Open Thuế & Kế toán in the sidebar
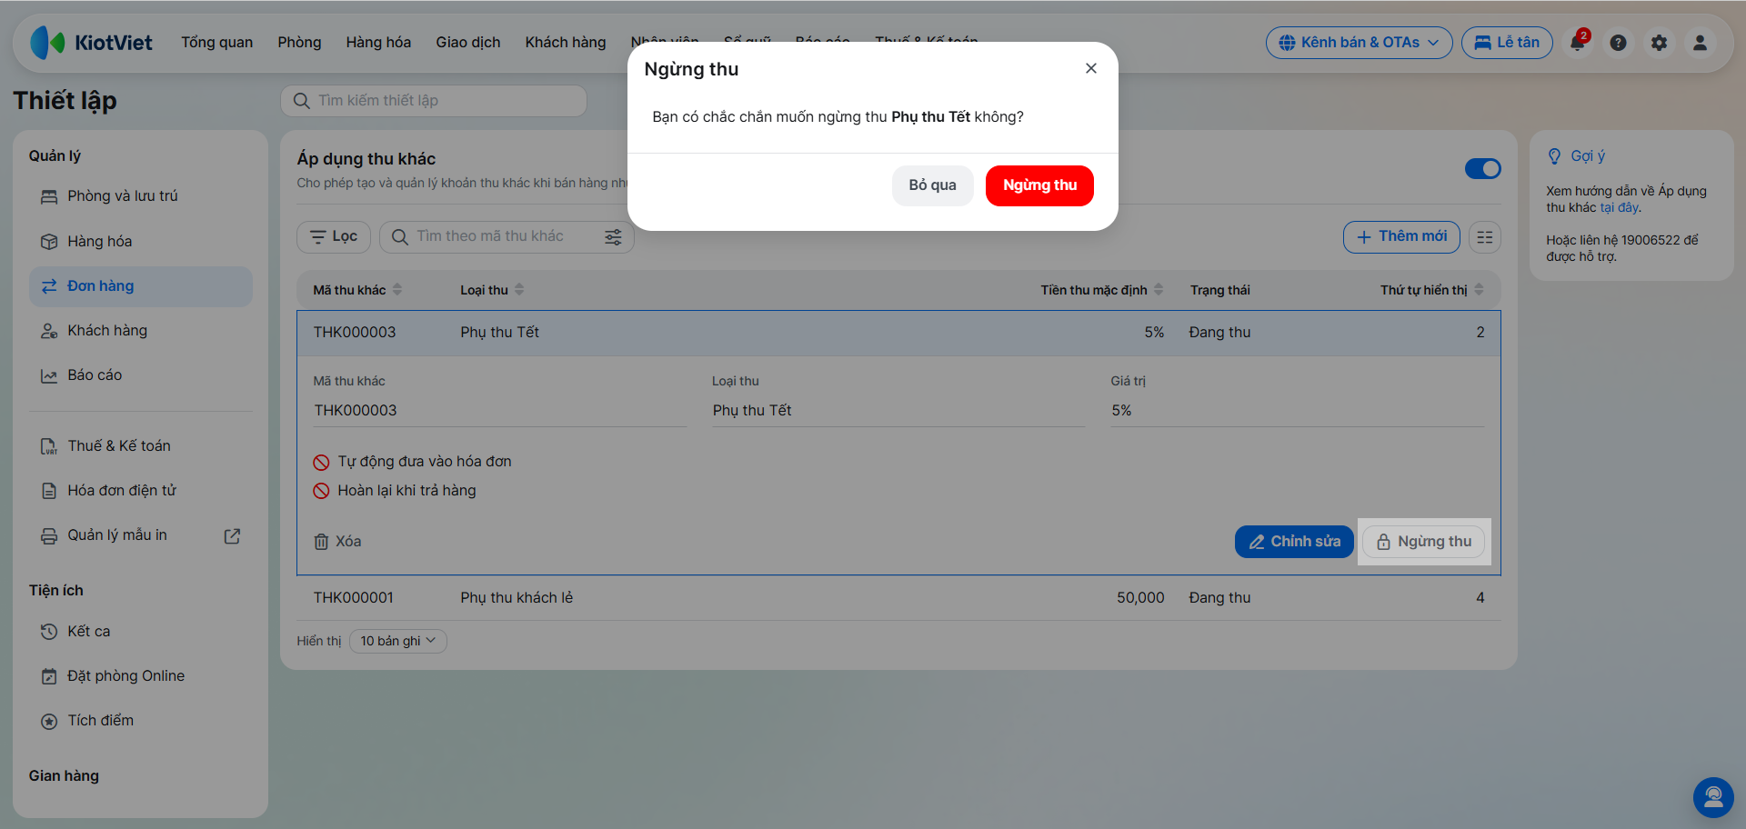1746x829 pixels. pos(141,446)
